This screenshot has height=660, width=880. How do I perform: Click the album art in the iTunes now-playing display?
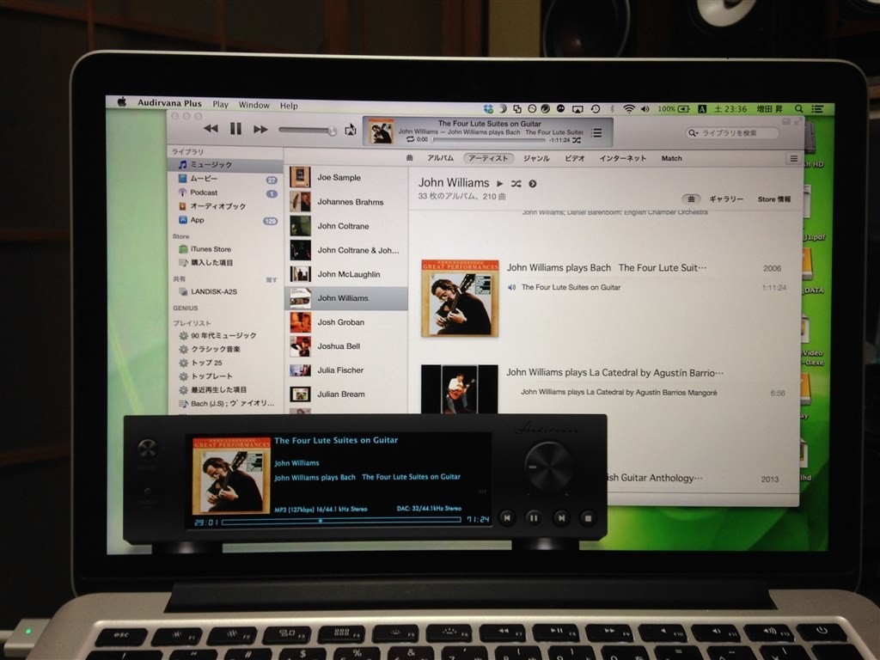point(381,131)
